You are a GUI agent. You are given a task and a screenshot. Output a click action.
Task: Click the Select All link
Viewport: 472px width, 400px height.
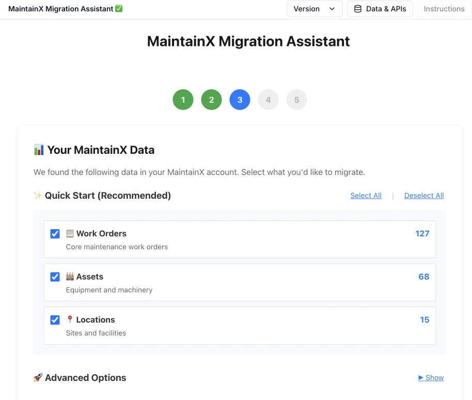pyautogui.click(x=366, y=196)
